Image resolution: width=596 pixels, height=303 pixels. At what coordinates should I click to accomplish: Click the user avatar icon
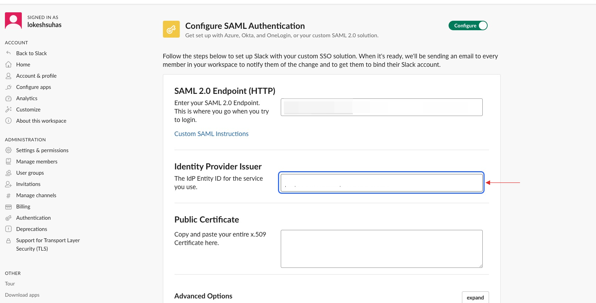[13, 21]
